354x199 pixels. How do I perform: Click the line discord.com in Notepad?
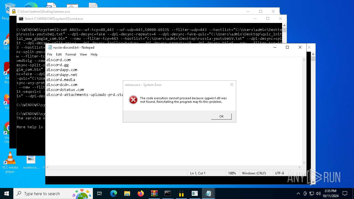pyautogui.click(x=59, y=60)
